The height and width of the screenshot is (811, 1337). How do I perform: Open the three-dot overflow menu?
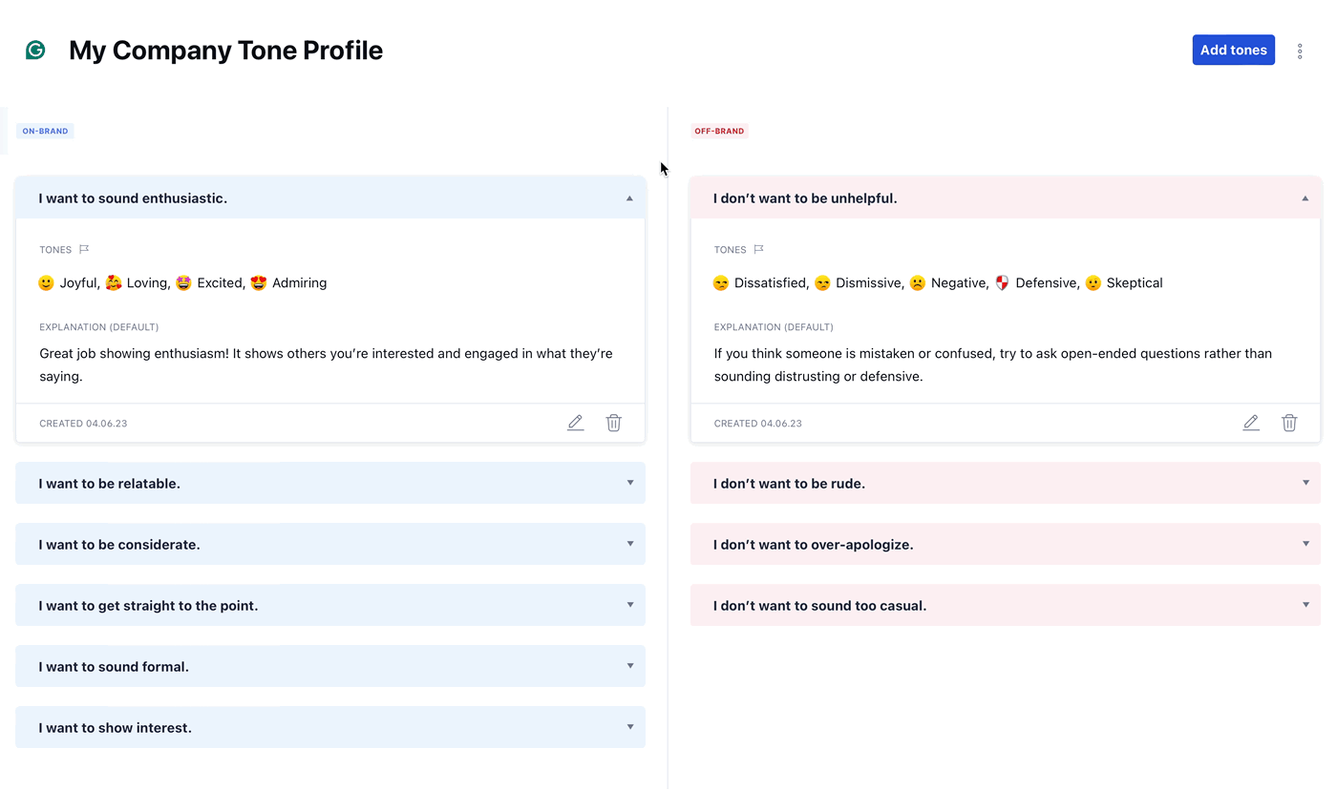coord(1300,50)
